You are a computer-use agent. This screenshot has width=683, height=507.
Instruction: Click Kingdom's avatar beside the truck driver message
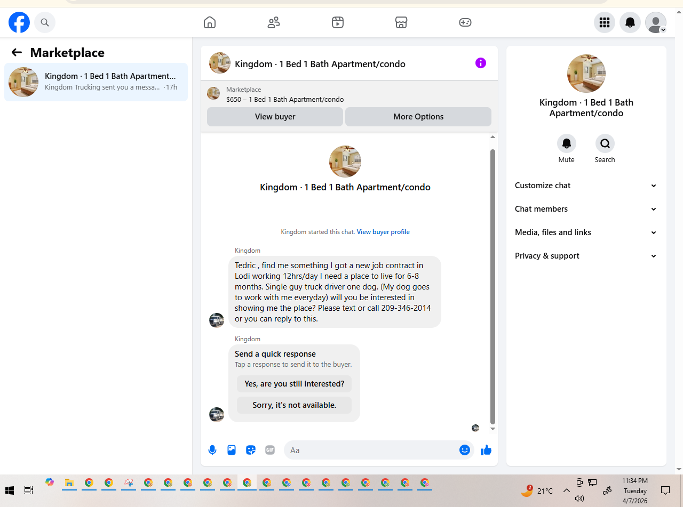[217, 320]
